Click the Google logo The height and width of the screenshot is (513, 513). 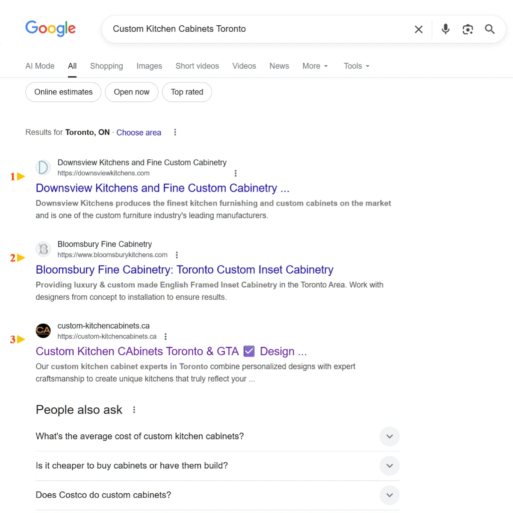[50, 29]
